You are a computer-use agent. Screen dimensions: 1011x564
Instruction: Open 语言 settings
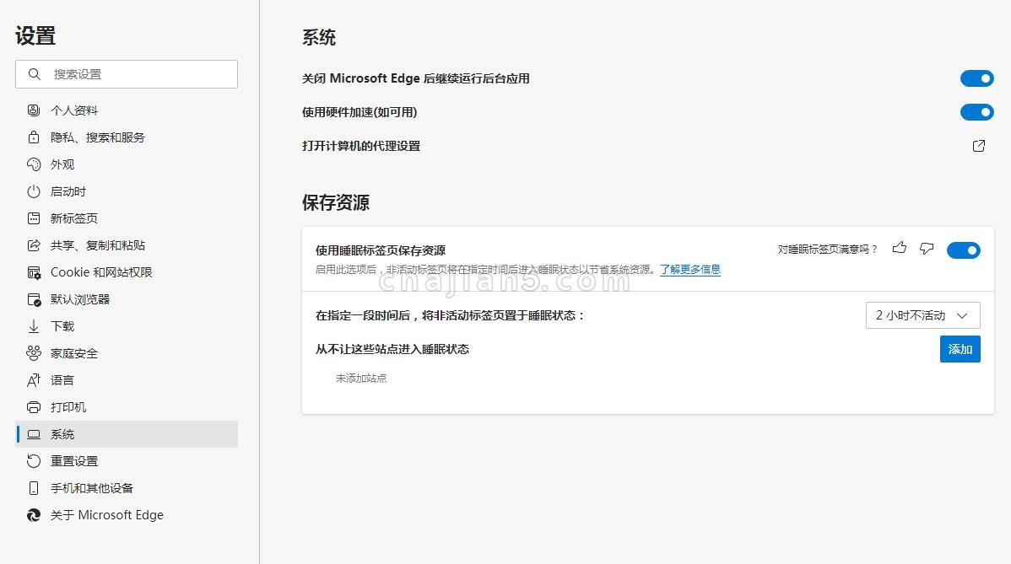(x=127, y=380)
